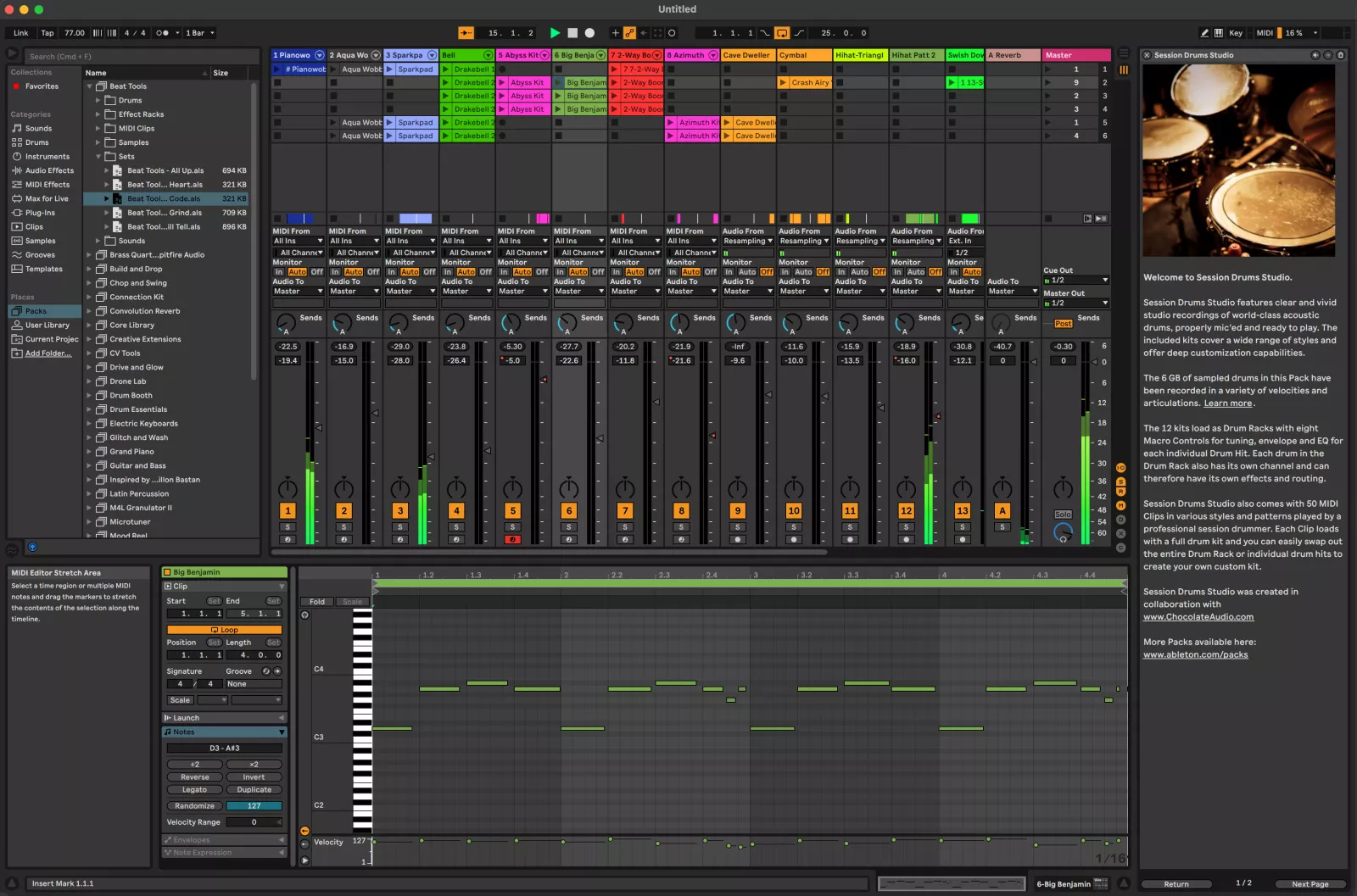The width and height of the screenshot is (1357, 896).
Task: Launch the Drakebell 1 clip
Action: [x=445, y=70]
